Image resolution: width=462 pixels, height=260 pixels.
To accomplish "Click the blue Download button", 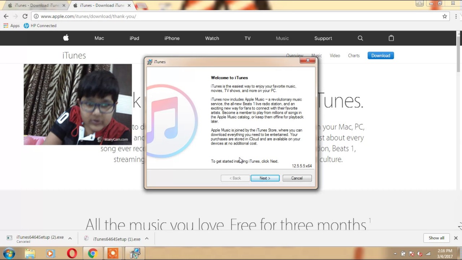I will (x=380, y=56).
